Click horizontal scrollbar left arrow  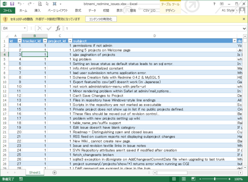pos(155,173)
